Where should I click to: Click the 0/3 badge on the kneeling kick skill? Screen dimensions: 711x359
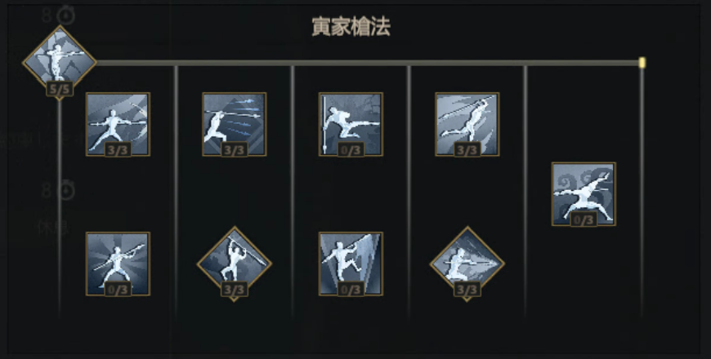coord(351,150)
